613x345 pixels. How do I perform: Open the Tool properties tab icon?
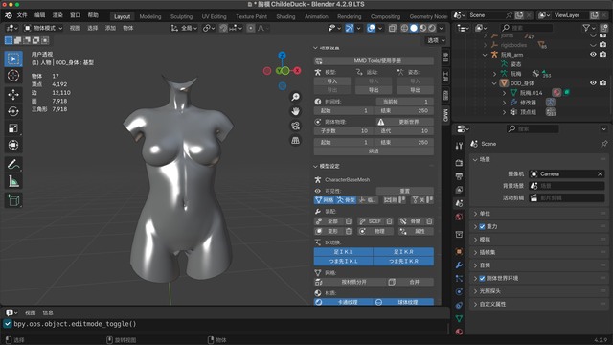[459, 146]
